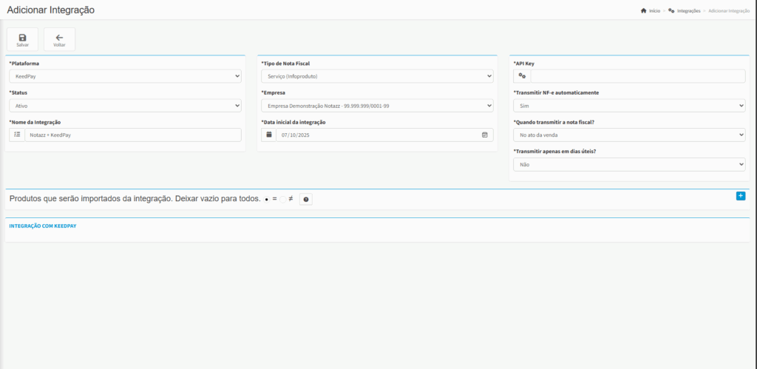Click into the API Key text field

[637, 76]
